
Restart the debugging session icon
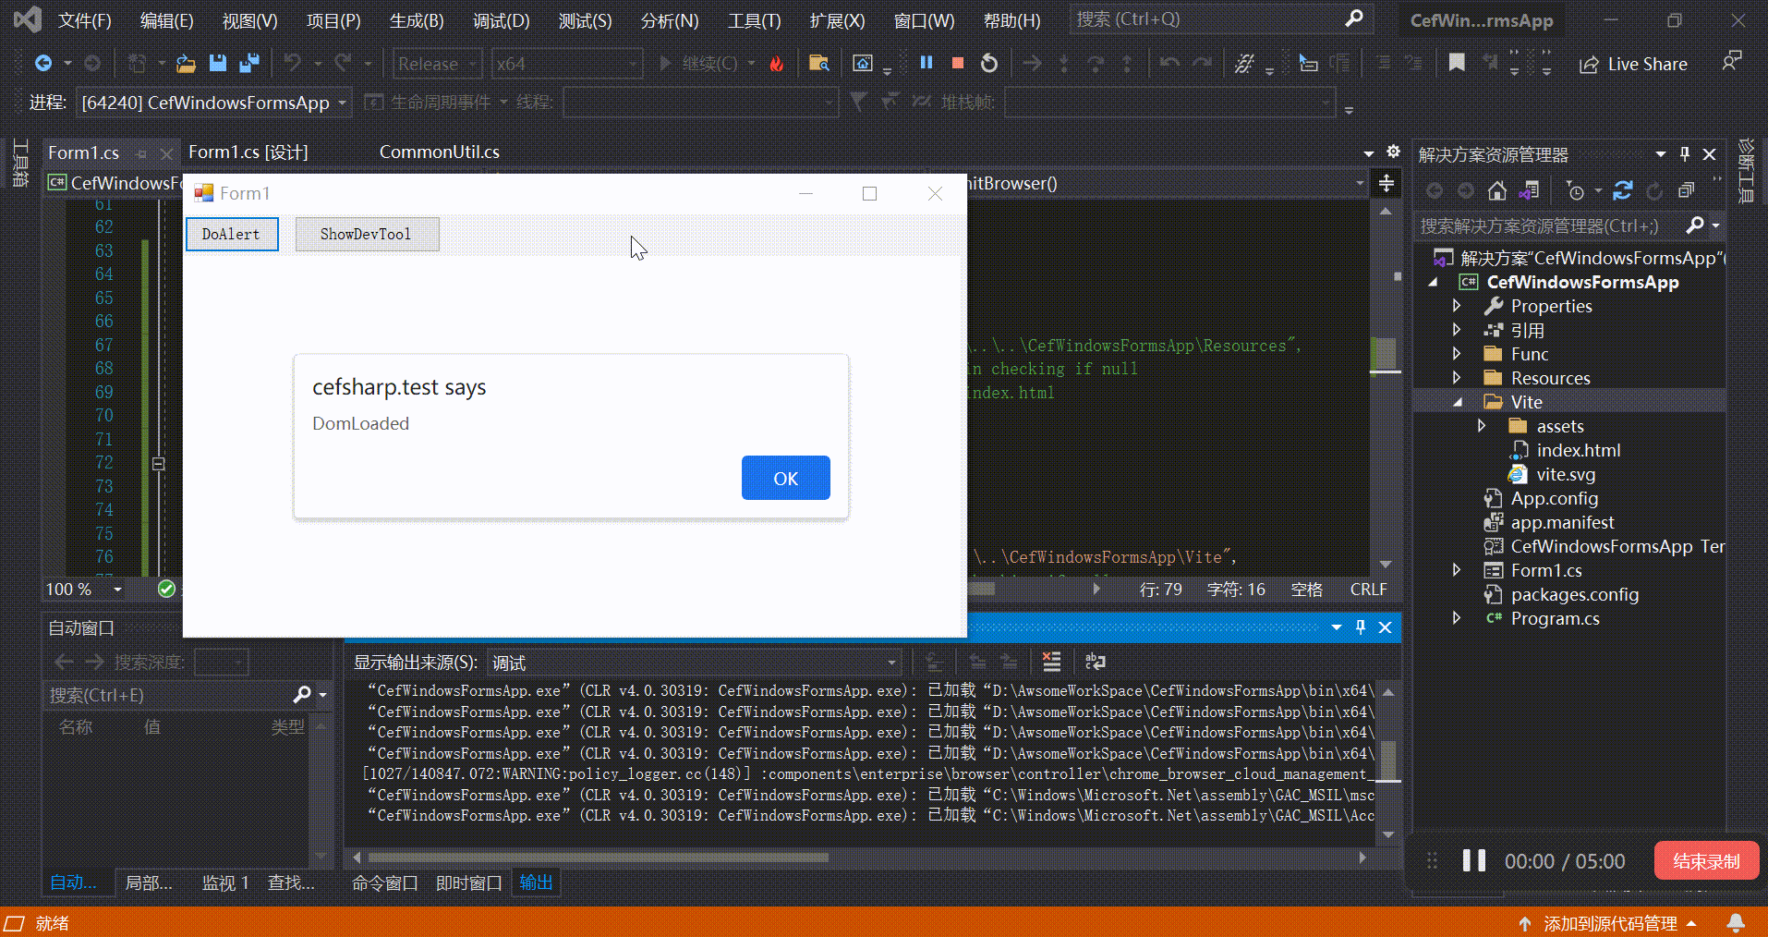pos(988,63)
